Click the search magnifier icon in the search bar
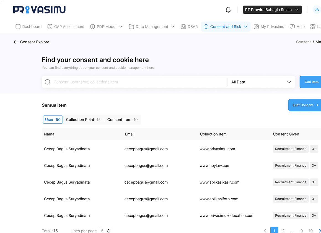The image size is (321, 233). pos(47,82)
